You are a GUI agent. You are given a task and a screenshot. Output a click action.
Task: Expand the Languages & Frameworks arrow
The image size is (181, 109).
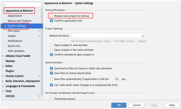pyautogui.click(x=3, y=86)
